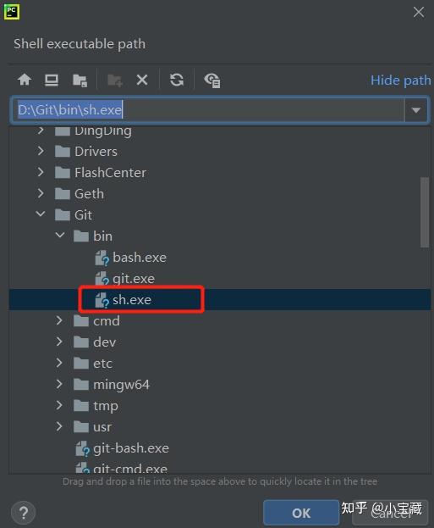Click the git-bash.exe file icon
The width and height of the screenshot is (434, 528).
83,449
